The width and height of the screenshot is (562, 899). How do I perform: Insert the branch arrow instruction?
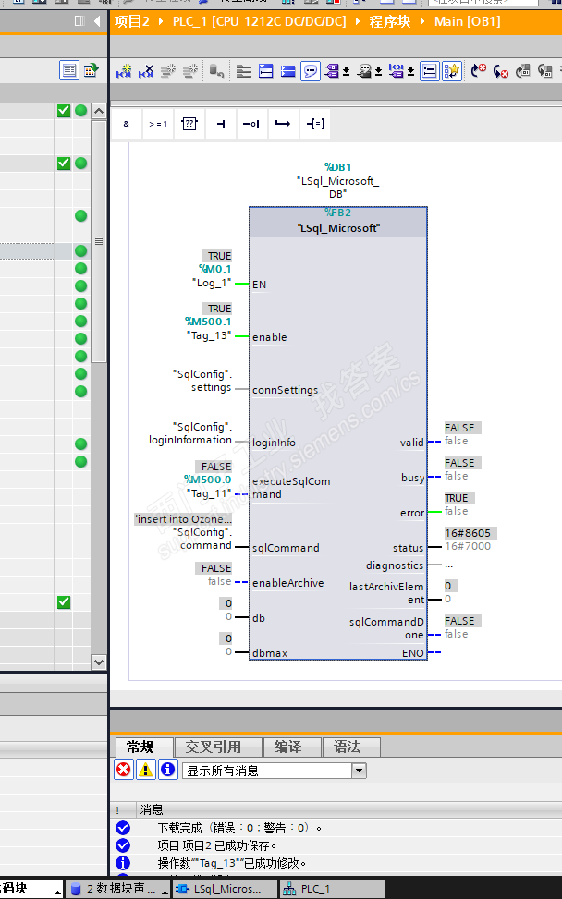pos(283,124)
